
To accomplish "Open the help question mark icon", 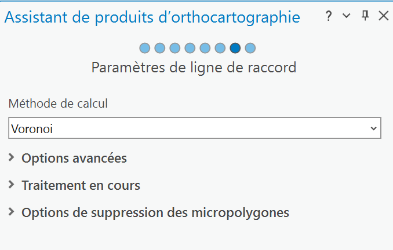I will [329, 17].
